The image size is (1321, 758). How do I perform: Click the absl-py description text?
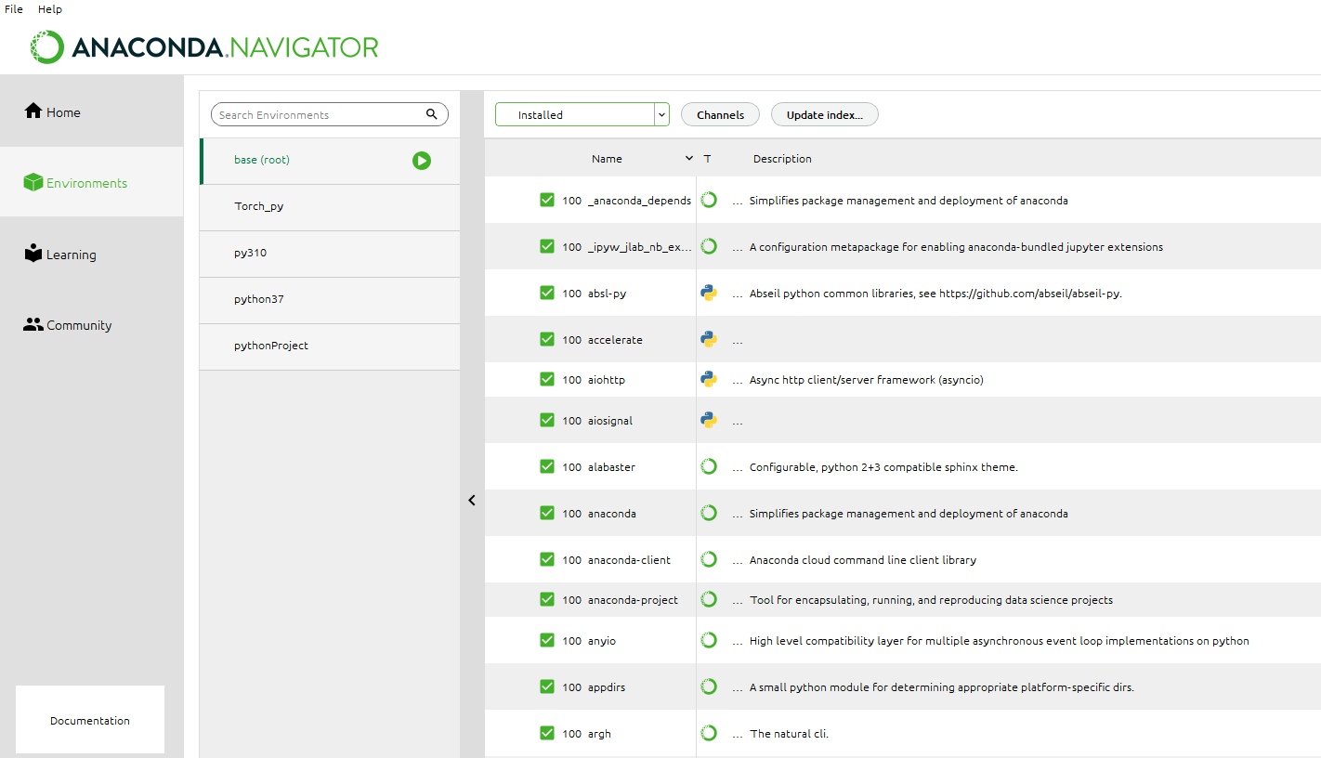pyautogui.click(x=935, y=293)
